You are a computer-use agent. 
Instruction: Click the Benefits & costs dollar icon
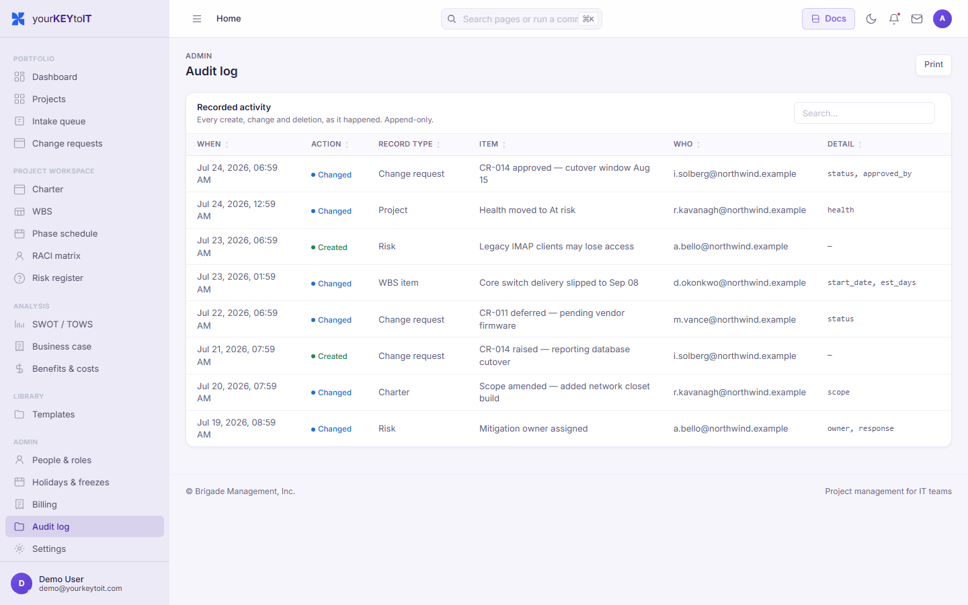(x=19, y=368)
